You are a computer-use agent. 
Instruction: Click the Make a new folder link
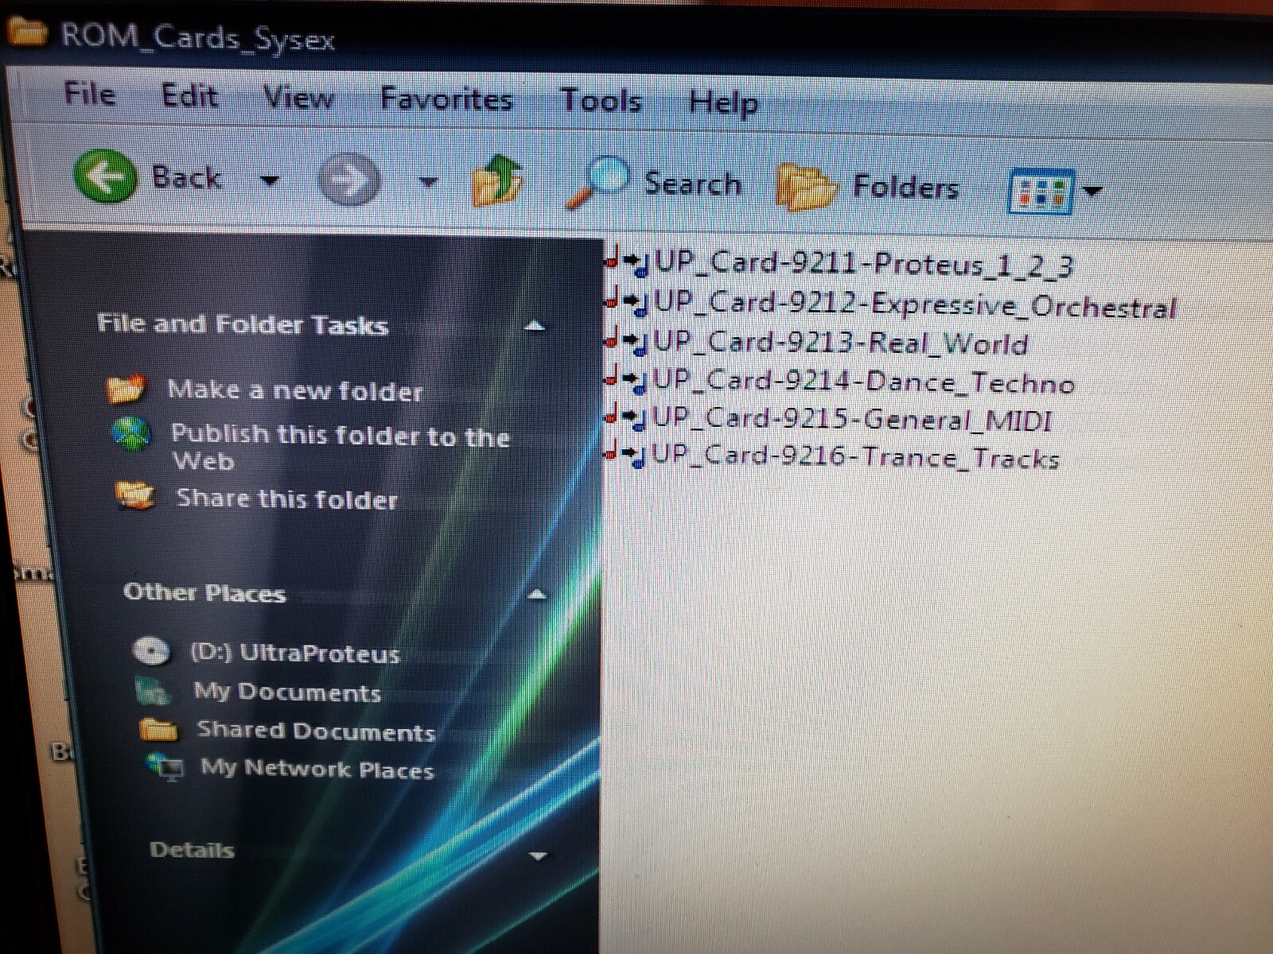[295, 390]
